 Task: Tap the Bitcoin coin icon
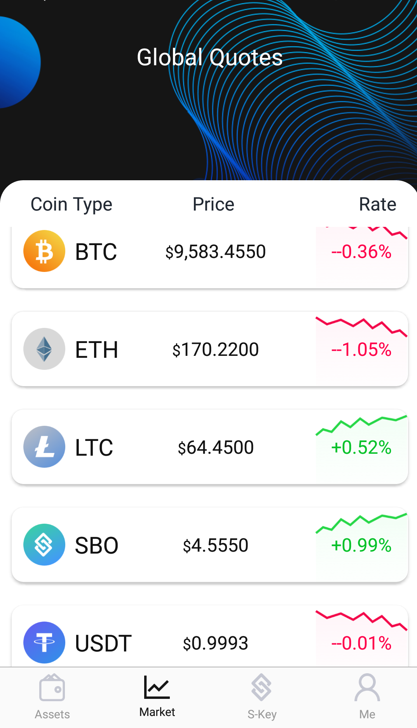44,251
